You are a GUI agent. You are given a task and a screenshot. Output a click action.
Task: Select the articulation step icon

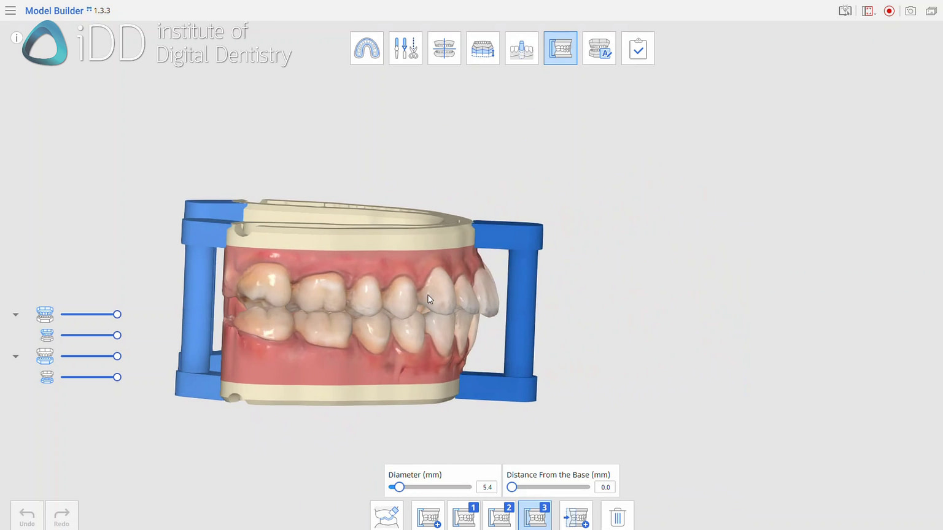pos(560,48)
